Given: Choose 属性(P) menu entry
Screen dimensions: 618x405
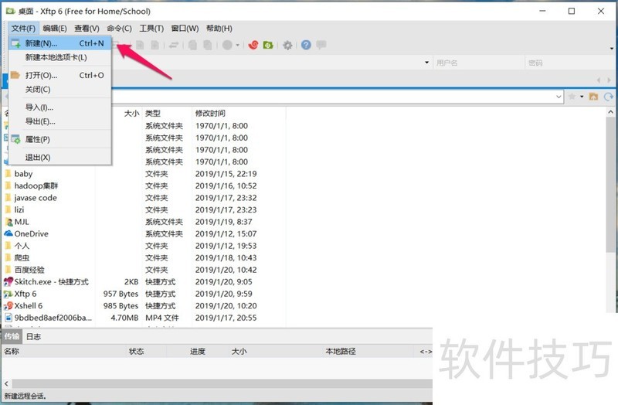Looking at the screenshot, I should click(59, 139).
